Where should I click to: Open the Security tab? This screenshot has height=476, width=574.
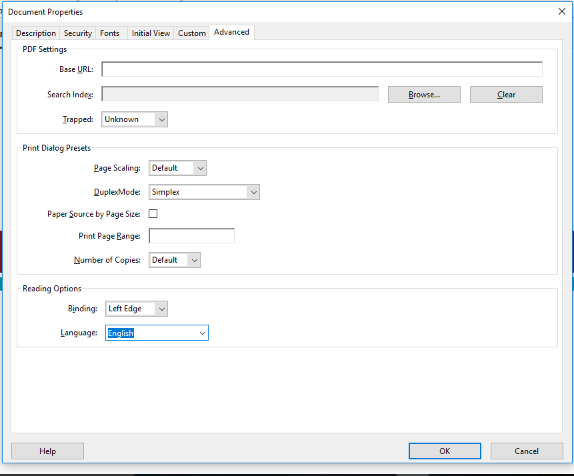click(x=77, y=33)
